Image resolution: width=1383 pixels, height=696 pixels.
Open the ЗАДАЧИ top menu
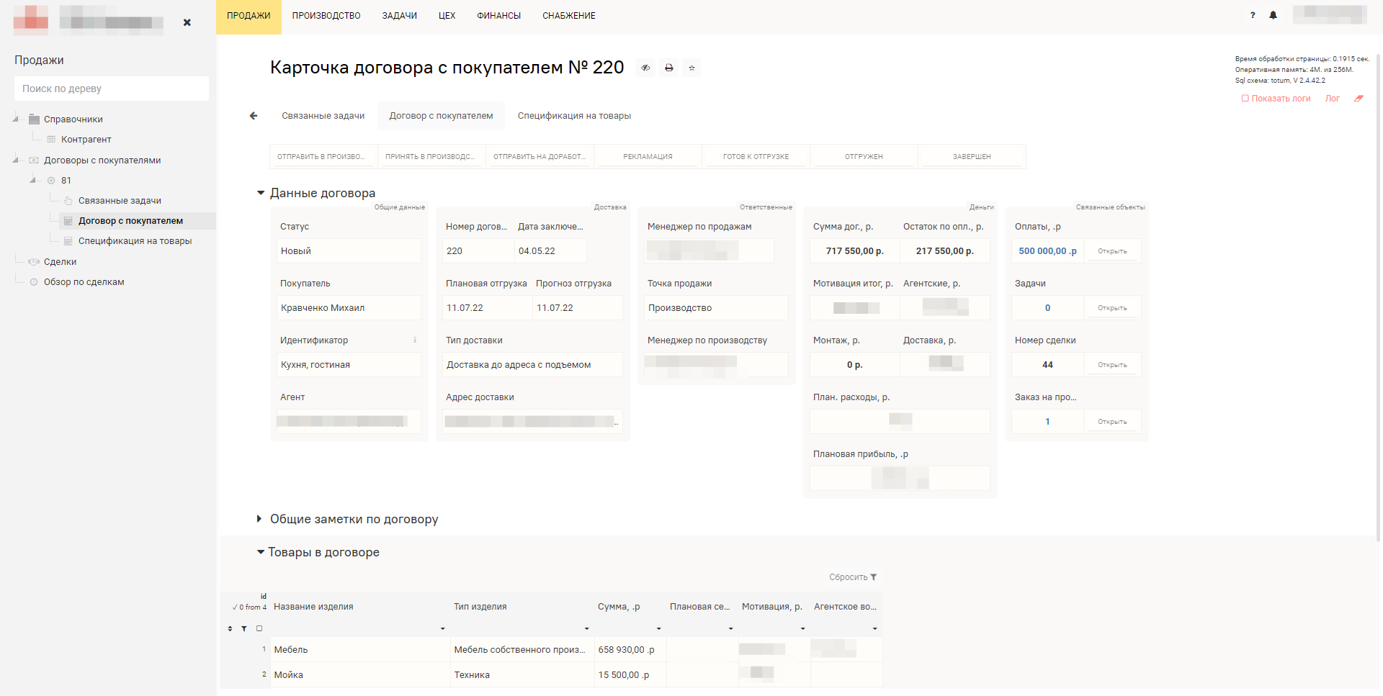tap(400, 16)
